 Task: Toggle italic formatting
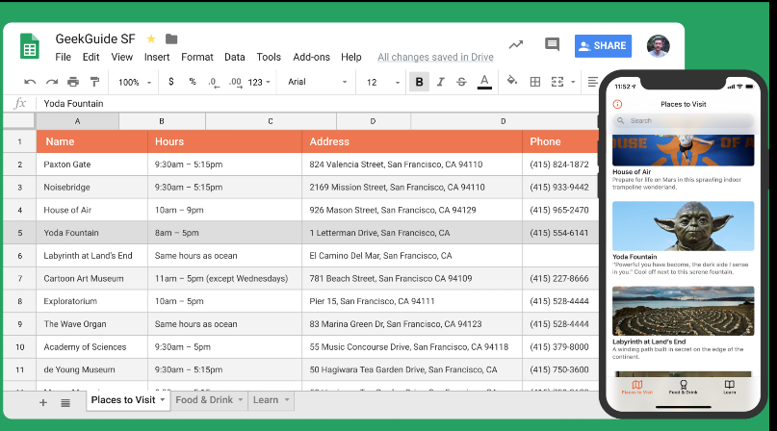click(x=441, y=82)
